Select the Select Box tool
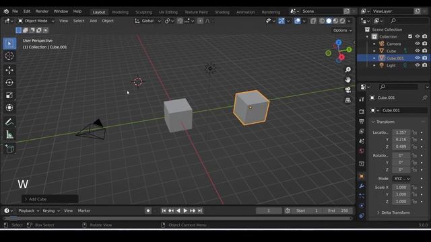This screenshot has height=242, width=431. coord(9,44)
